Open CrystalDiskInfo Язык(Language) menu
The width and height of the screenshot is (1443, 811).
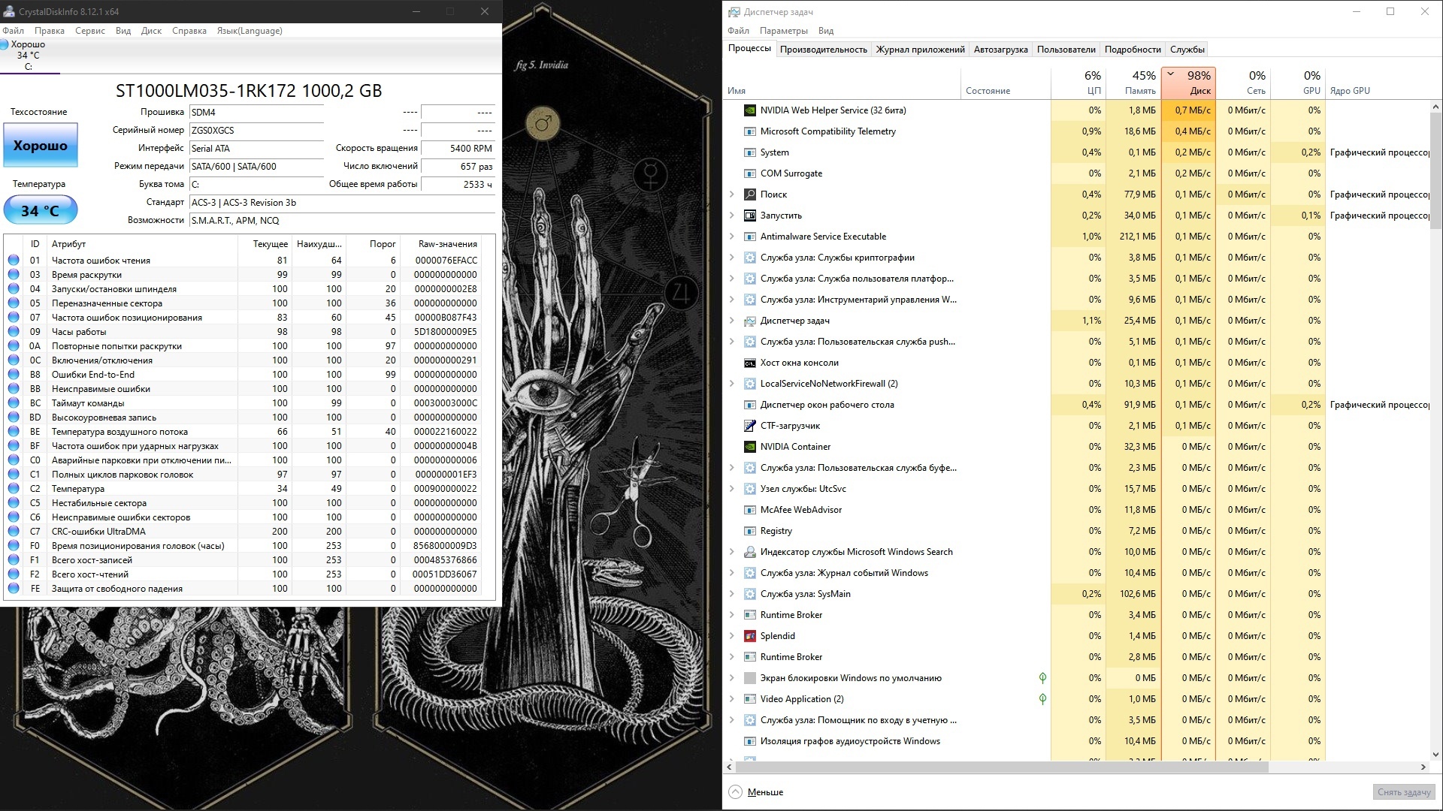(x=250, y=31)
